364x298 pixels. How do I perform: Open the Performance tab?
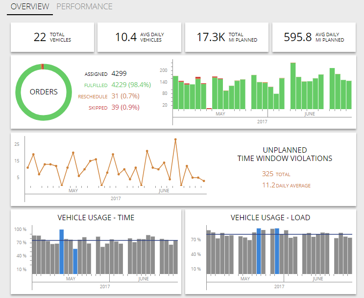pyautogui.click(x=84, y=6)
